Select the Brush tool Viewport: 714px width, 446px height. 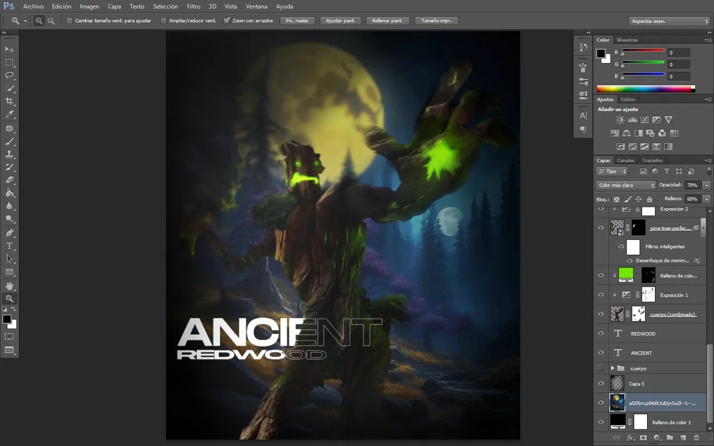[9, 141]
